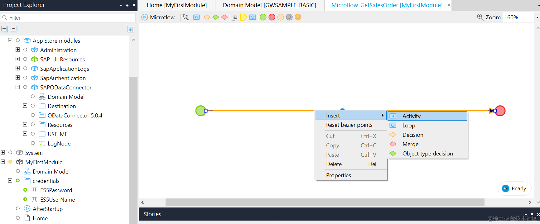
Task: Select the LogNode constant
Action: pos(59,143)
